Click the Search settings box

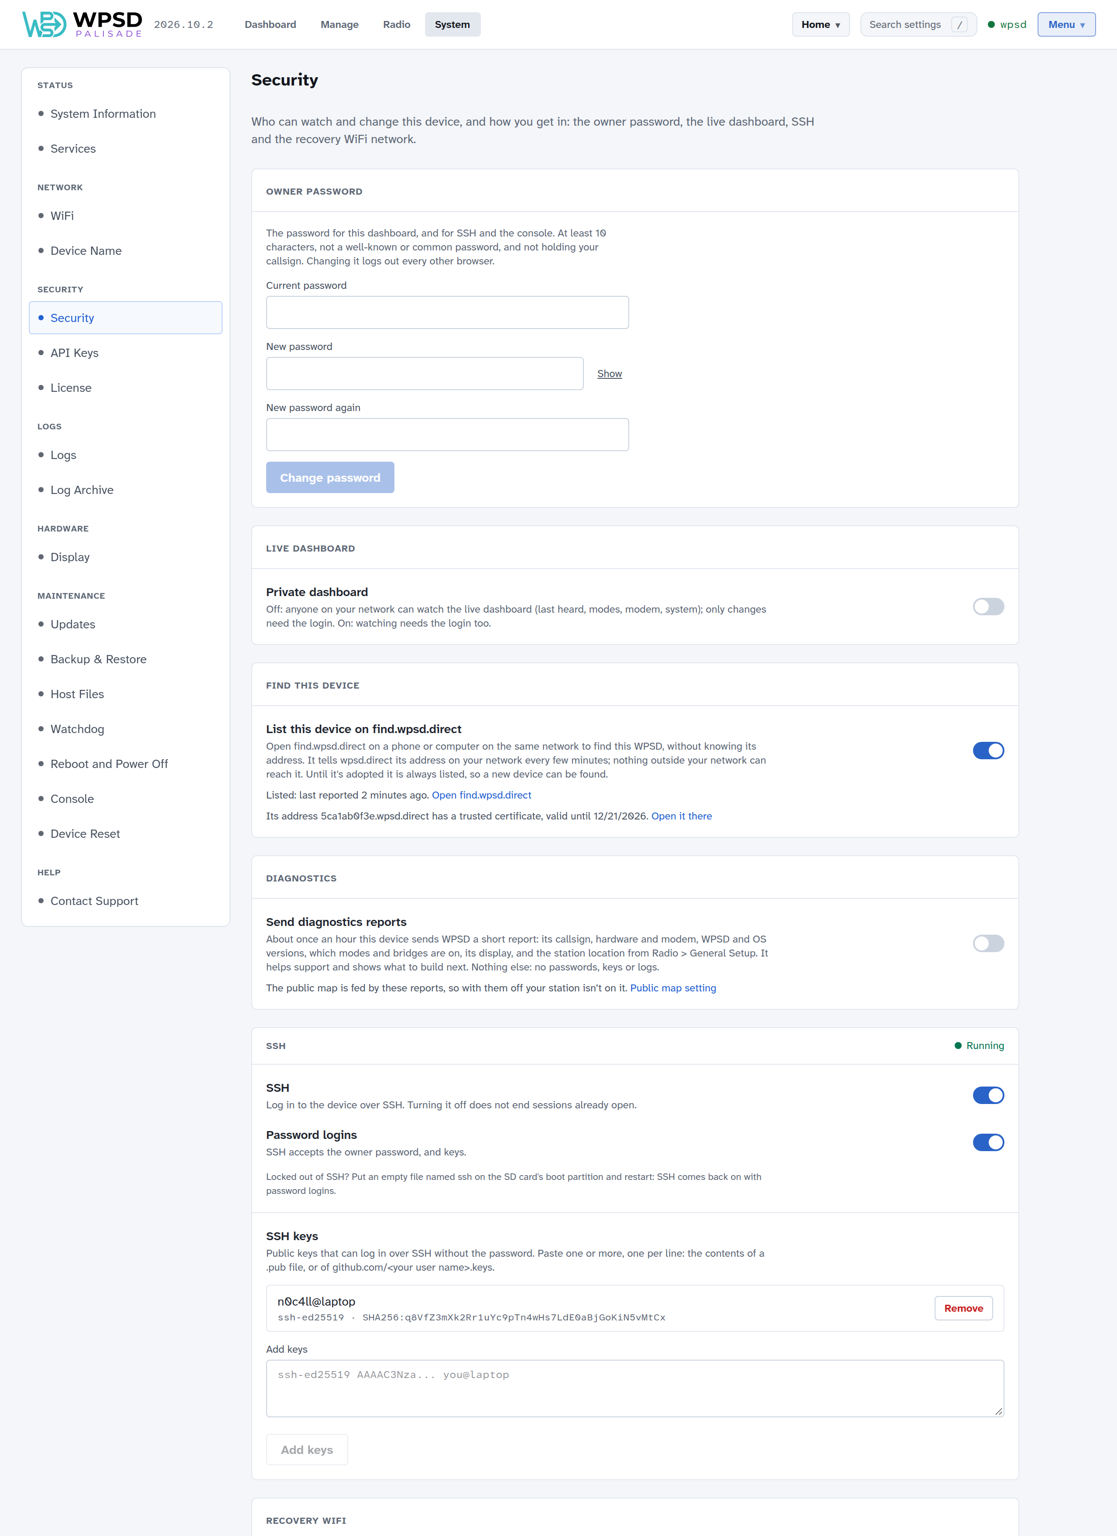(918, 24)
